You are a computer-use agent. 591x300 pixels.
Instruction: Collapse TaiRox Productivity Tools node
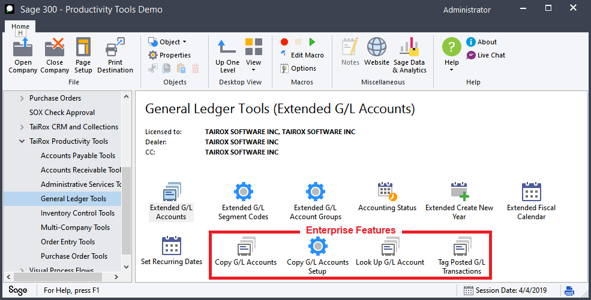coord(22,141)
